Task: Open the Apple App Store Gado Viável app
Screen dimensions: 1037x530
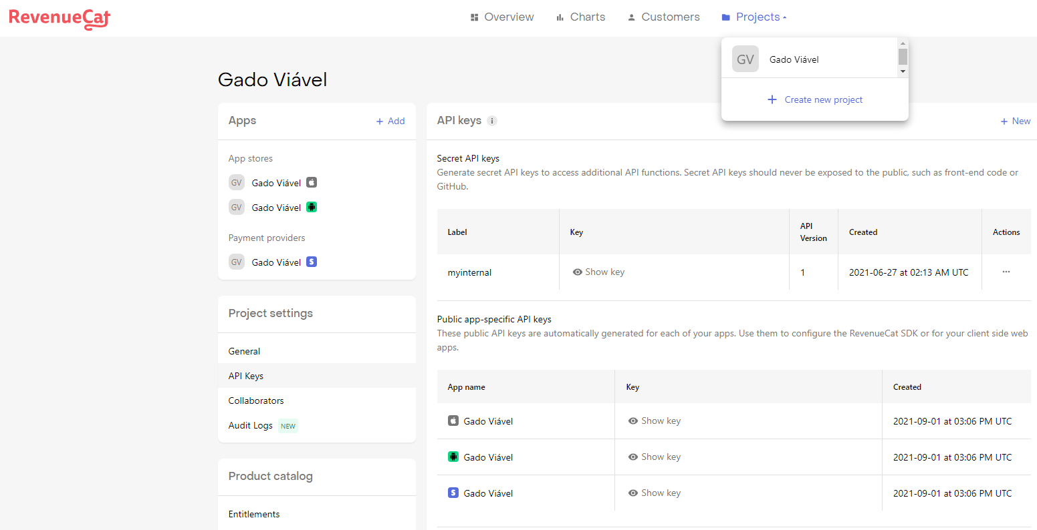Action: (276, 183)
